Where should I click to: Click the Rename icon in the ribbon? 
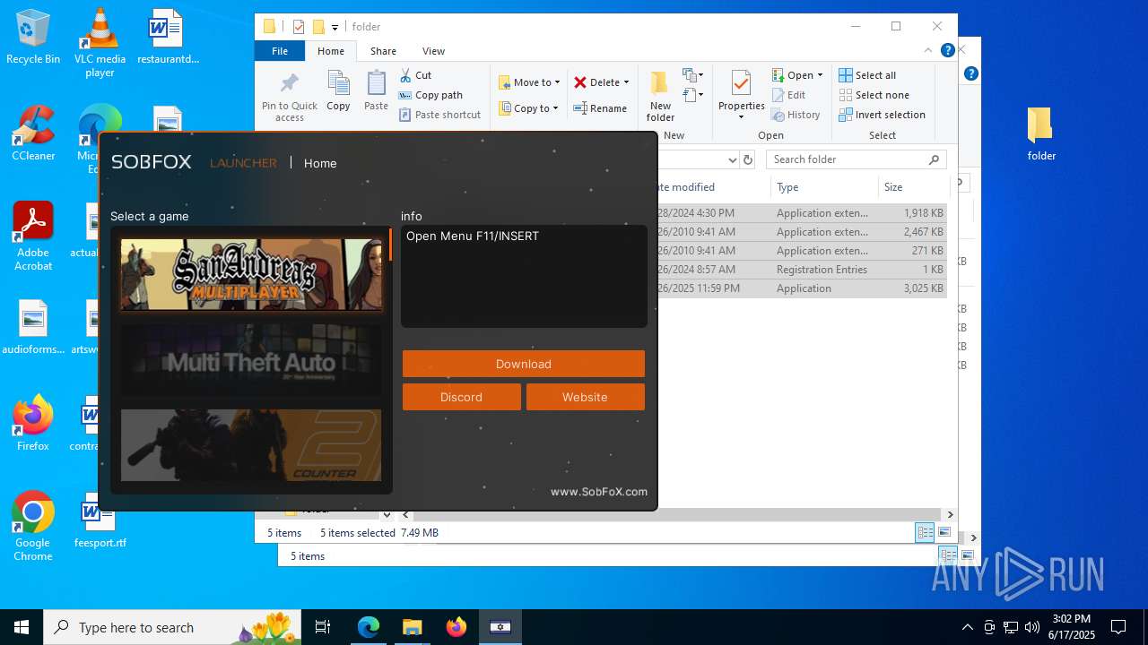(580, 108)
